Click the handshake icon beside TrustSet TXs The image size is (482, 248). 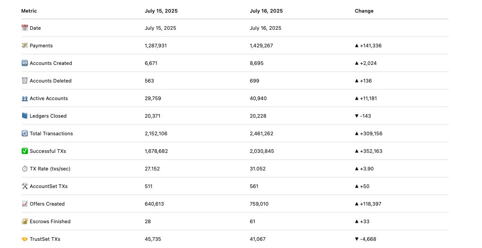tap(25, 239)
